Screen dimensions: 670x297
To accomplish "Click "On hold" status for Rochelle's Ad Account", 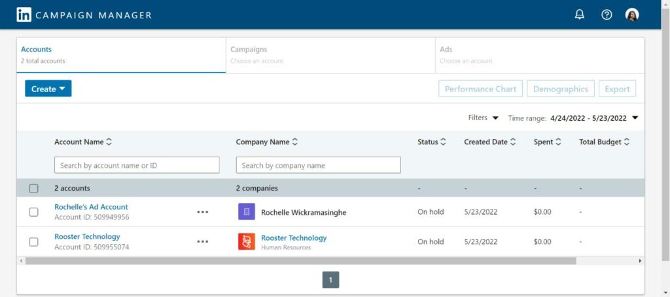I will (431, 211).
